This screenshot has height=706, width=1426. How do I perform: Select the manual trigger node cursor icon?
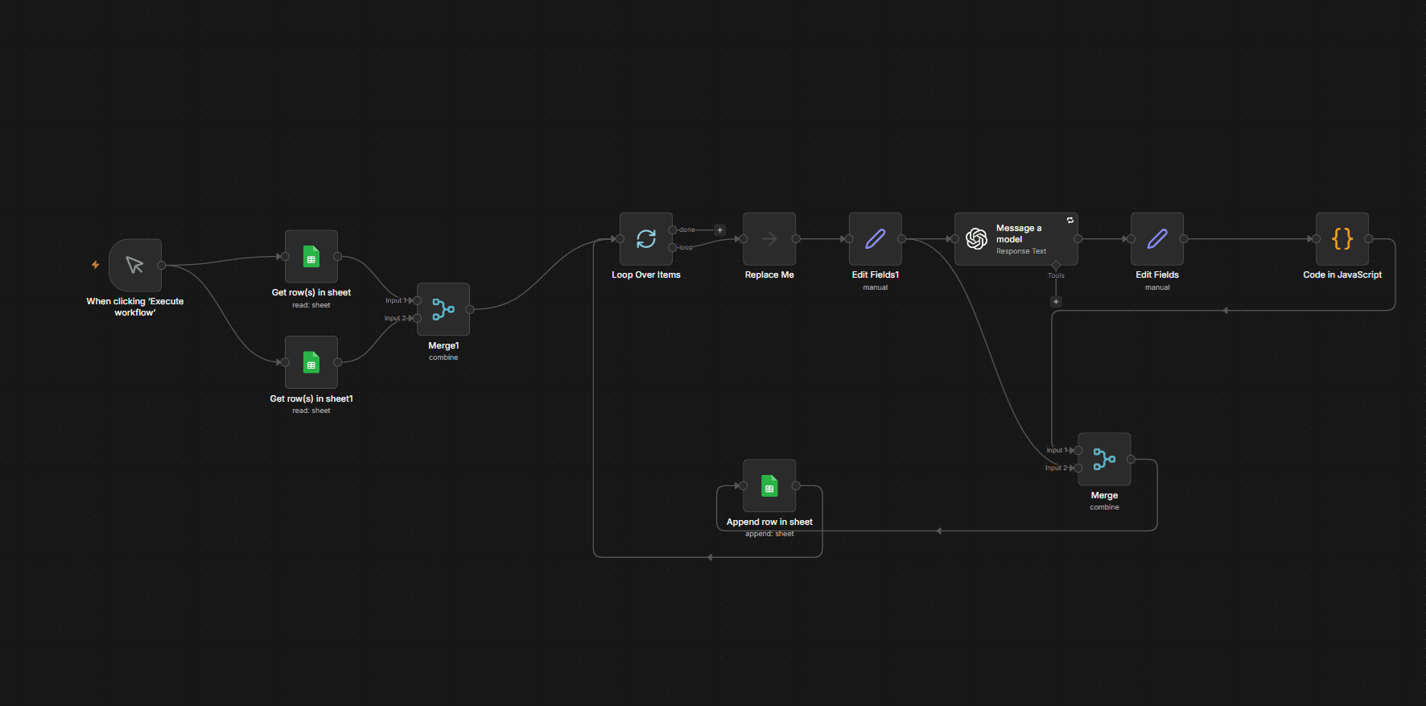(135, 265)
